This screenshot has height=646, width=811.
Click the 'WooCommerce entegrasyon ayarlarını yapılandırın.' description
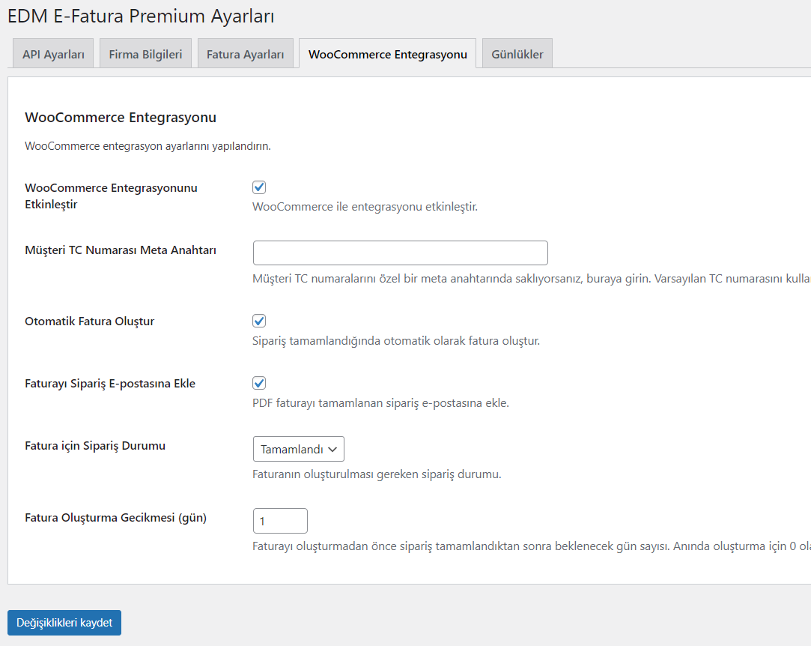[x=148, y=146]
